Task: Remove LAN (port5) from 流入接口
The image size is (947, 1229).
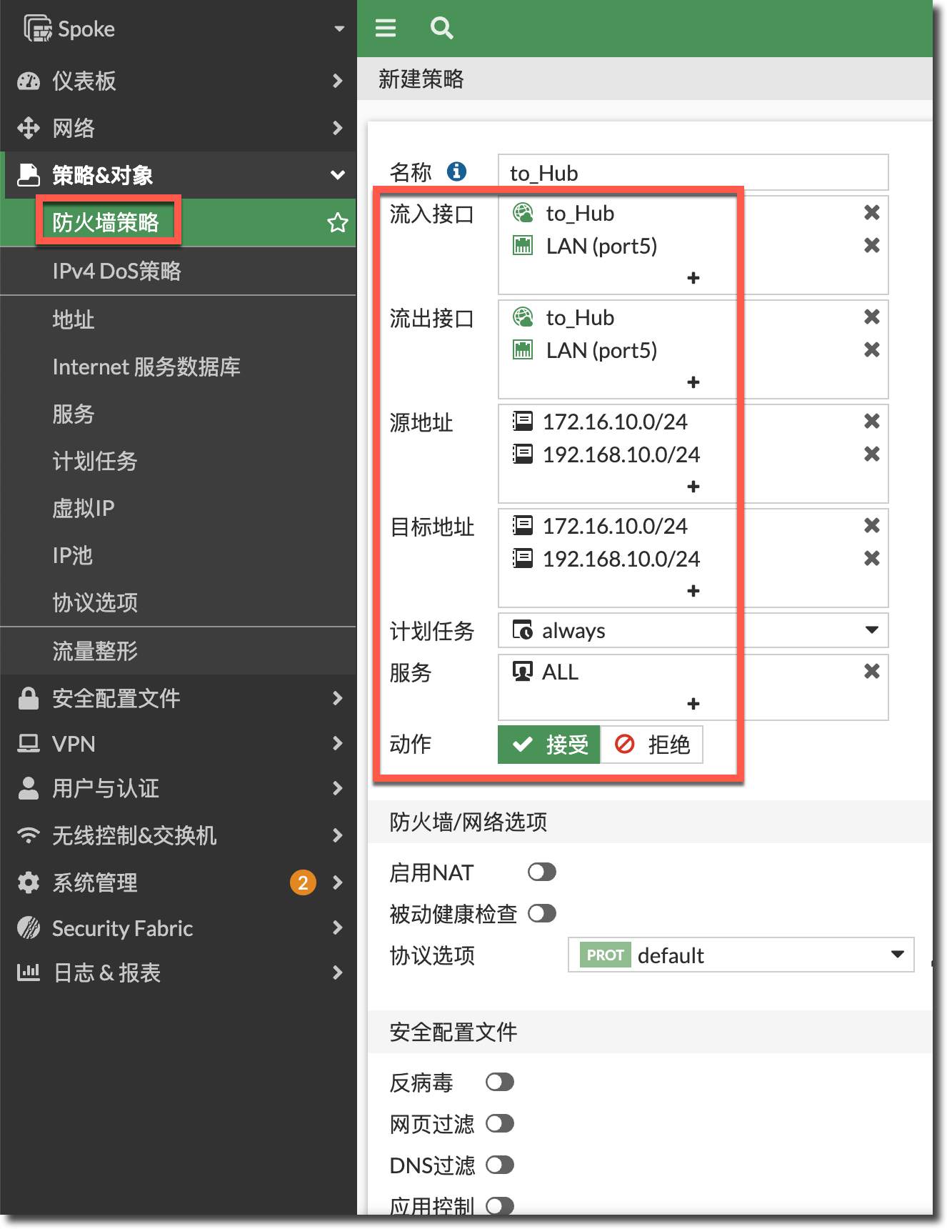Action: click(x=871, y=246)
